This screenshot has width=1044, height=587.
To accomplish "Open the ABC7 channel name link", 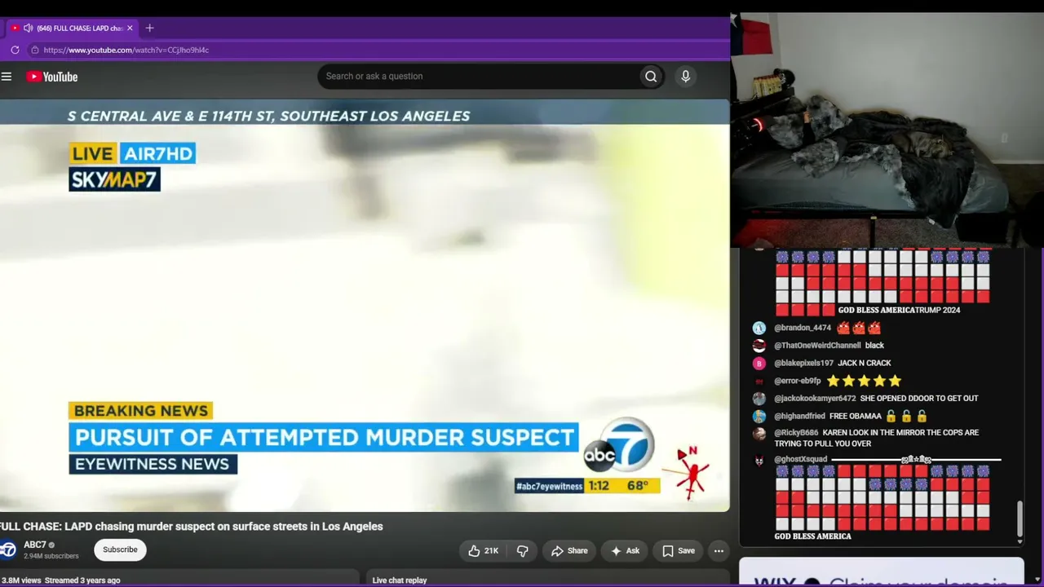I will (x=35, y=545).
